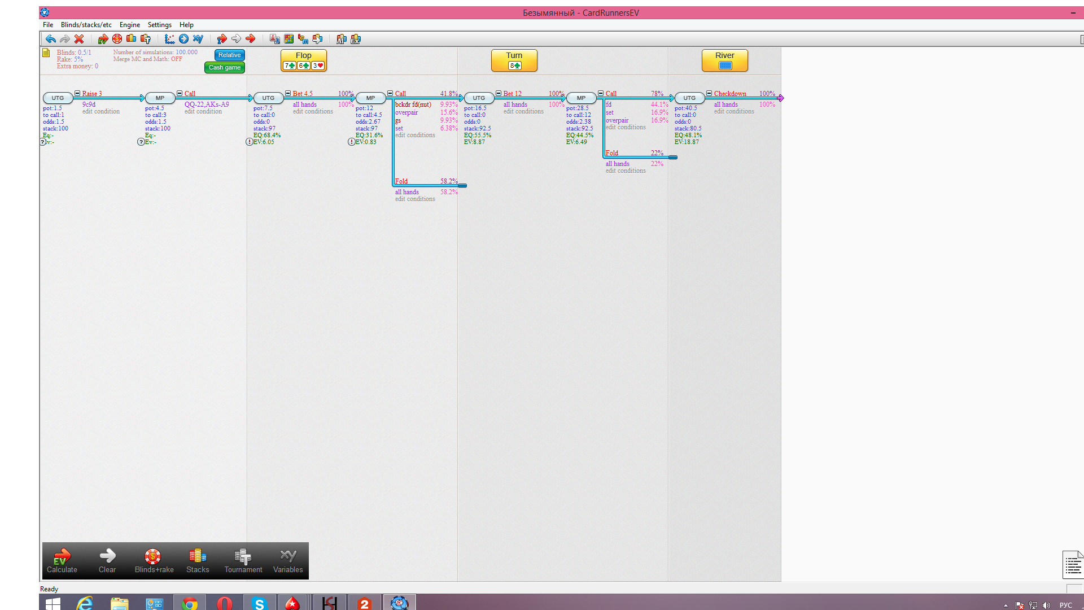Click the red arrow with number 1

222,39
